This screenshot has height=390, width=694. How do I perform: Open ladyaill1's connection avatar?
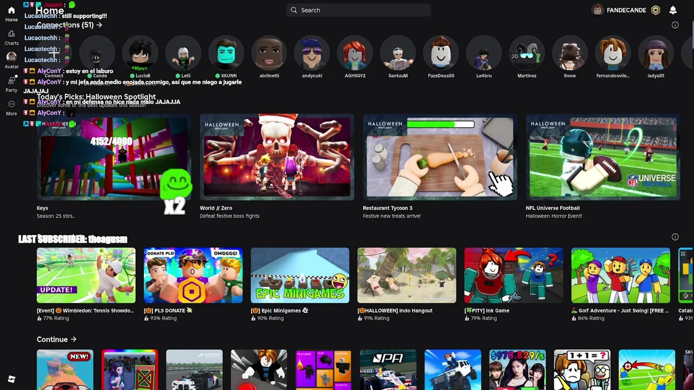[656, 53]
